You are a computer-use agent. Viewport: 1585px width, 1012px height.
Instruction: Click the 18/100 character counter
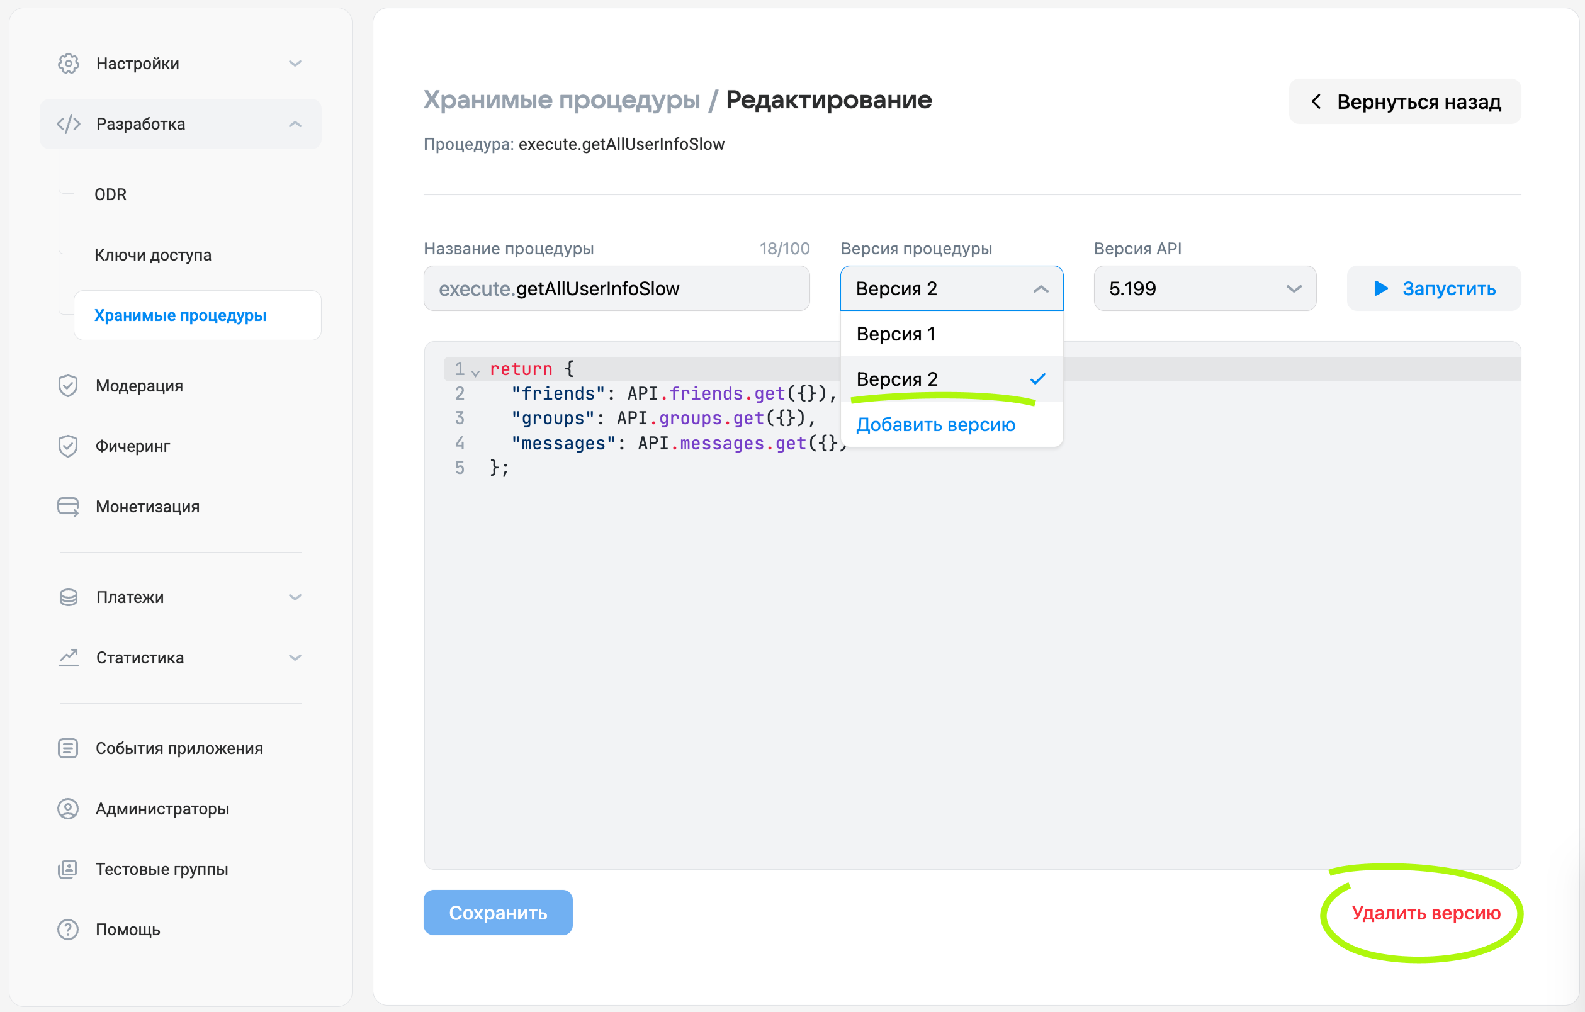click(x=784, y=249)
